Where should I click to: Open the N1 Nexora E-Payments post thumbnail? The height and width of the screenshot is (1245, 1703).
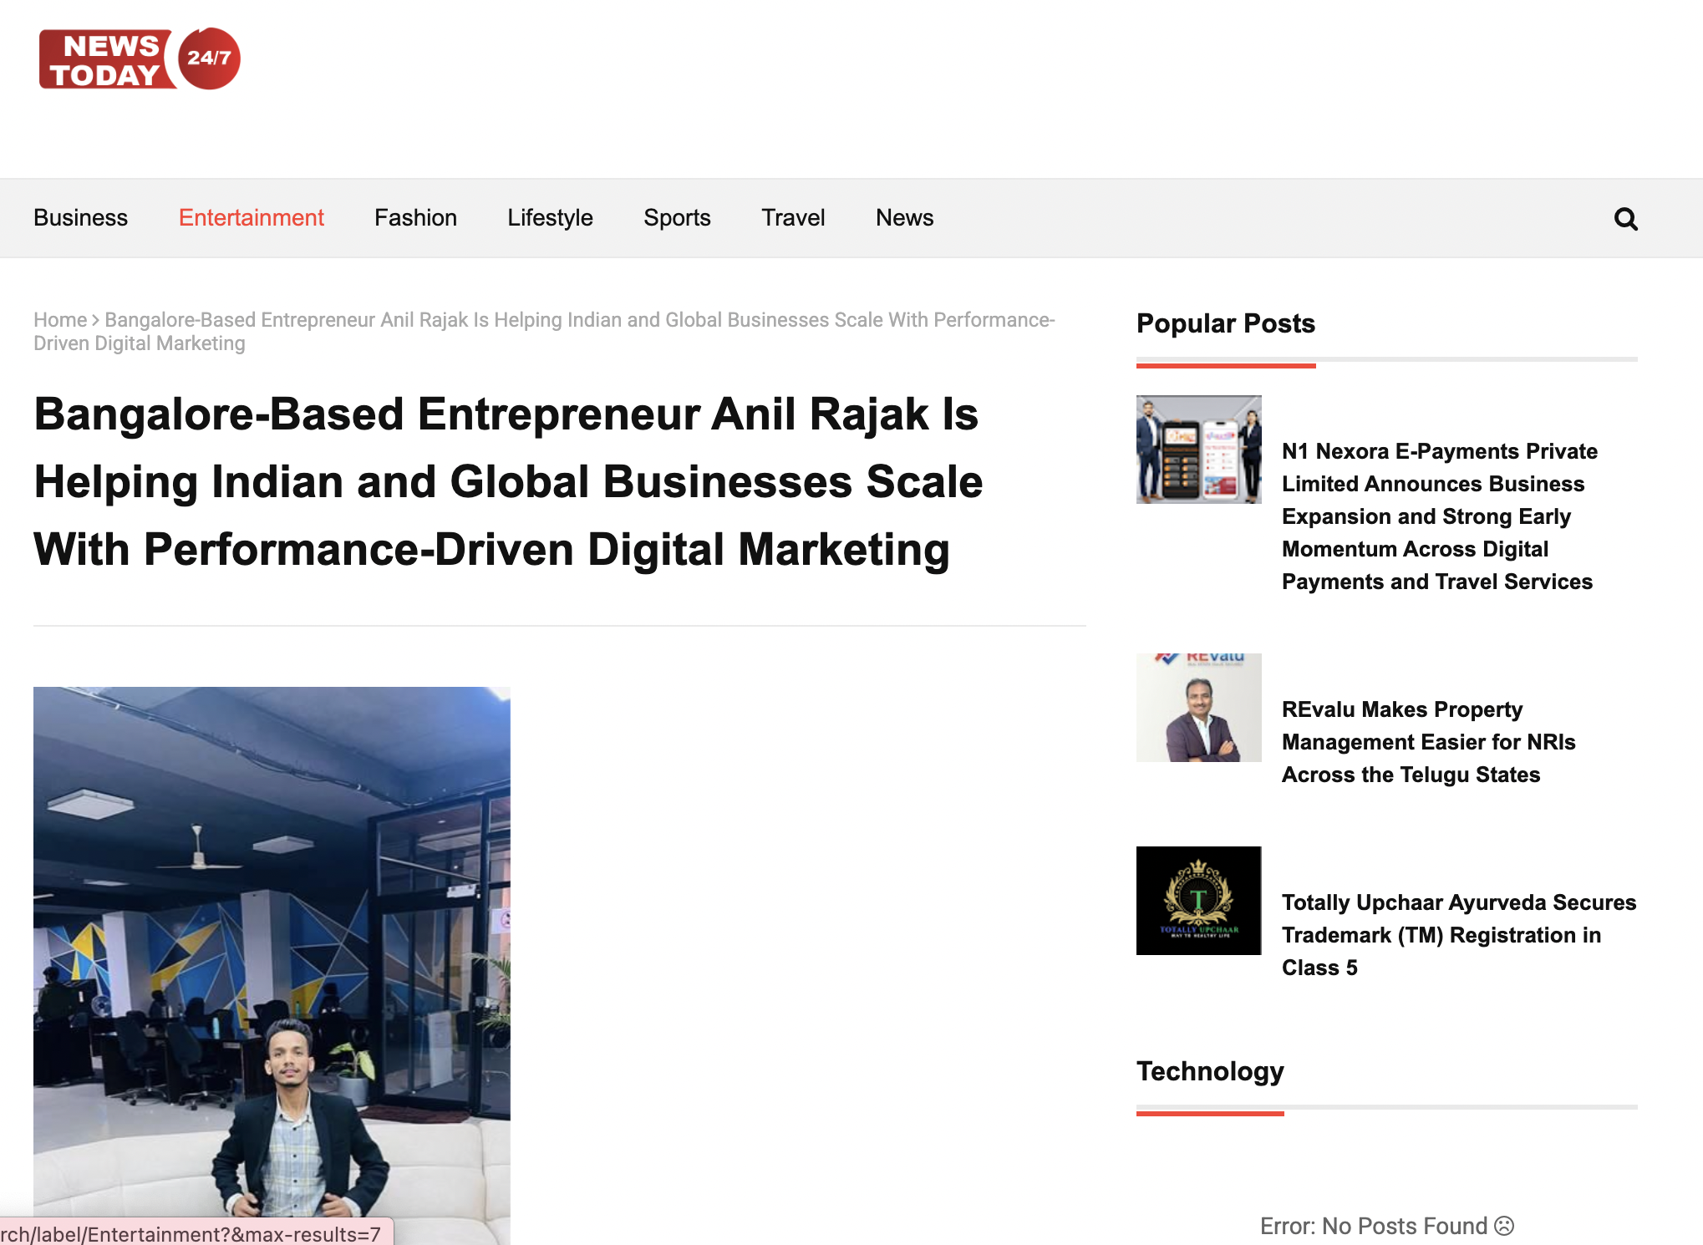click(1198, 450)
